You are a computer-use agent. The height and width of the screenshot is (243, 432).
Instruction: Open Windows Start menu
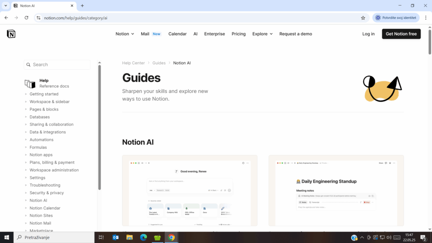tap(7, 237)
